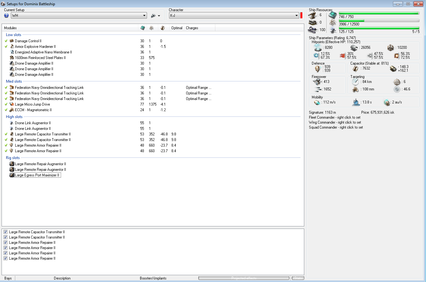Click the blue help icon beside Current Setup

pyautogui.click(x=6, y=16)
